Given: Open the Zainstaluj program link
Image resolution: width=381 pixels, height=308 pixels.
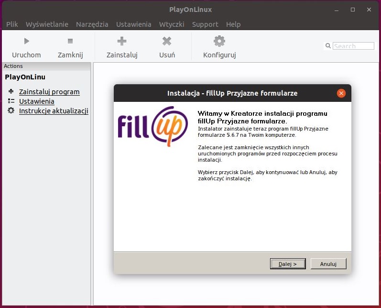Looking at the screenshot, I should coord(49,92).
